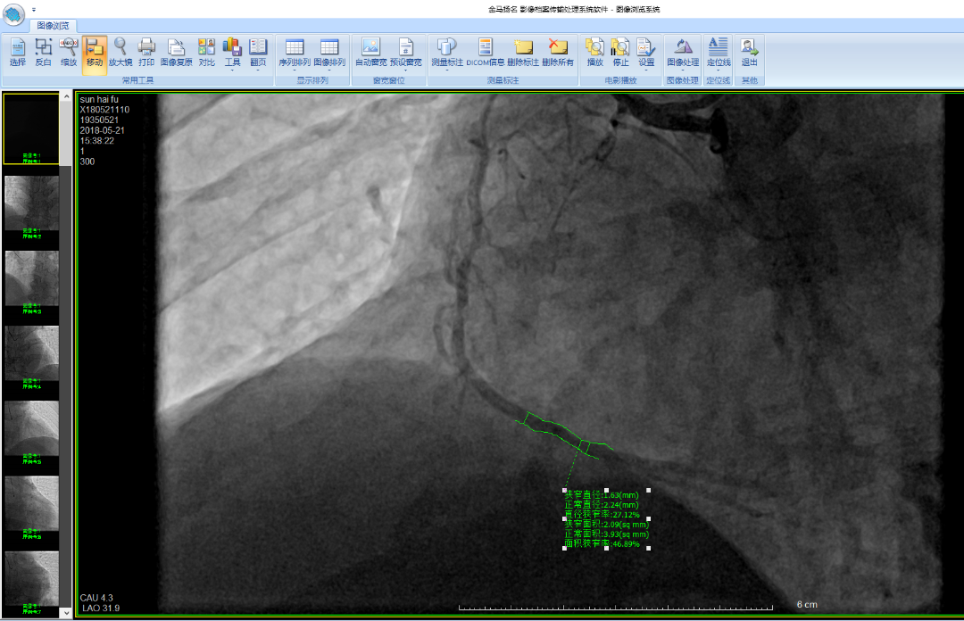This screenshot has height=621, width=964.
Task: Click measurement line "直径狭窄率:27.12%"
Action: pyautogui.click(x=602, y=515)
